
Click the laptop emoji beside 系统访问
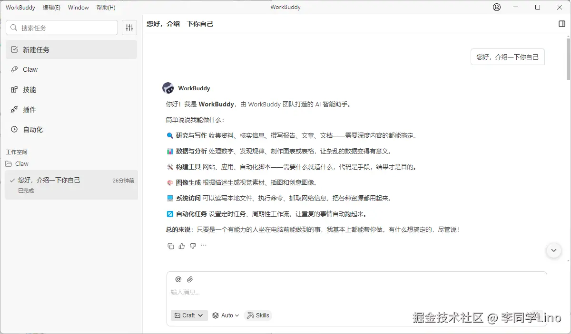pyautogui.click(x=170, y=199)
